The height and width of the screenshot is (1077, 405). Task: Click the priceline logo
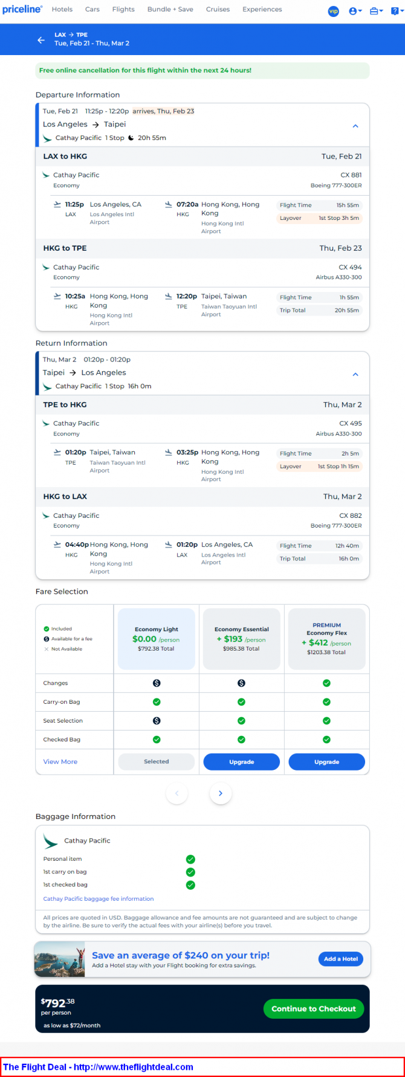[22, 9]
